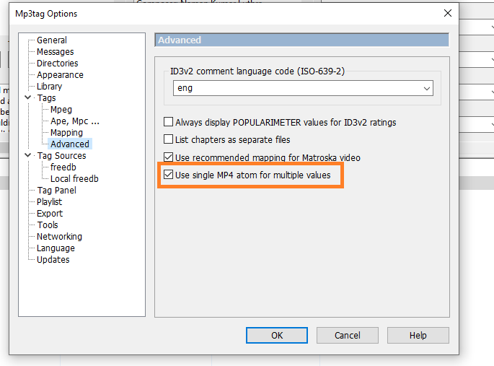Select the Tag Sources tree item
The width and height of the screenshot is (494, 366).
[x=61, y=156]
